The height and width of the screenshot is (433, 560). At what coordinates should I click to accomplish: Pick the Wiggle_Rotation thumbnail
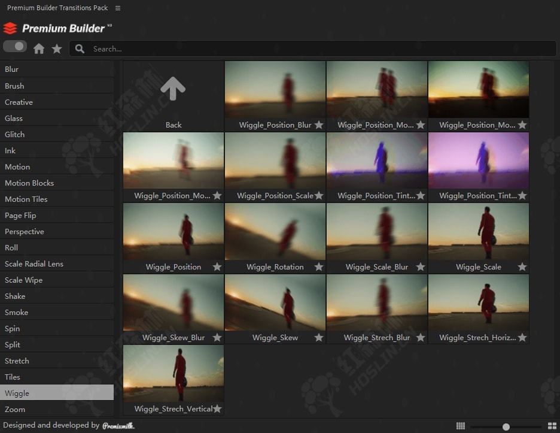pos(275,231)
